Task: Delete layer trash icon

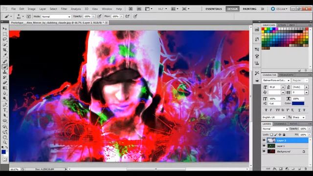Action: [306, 169]
